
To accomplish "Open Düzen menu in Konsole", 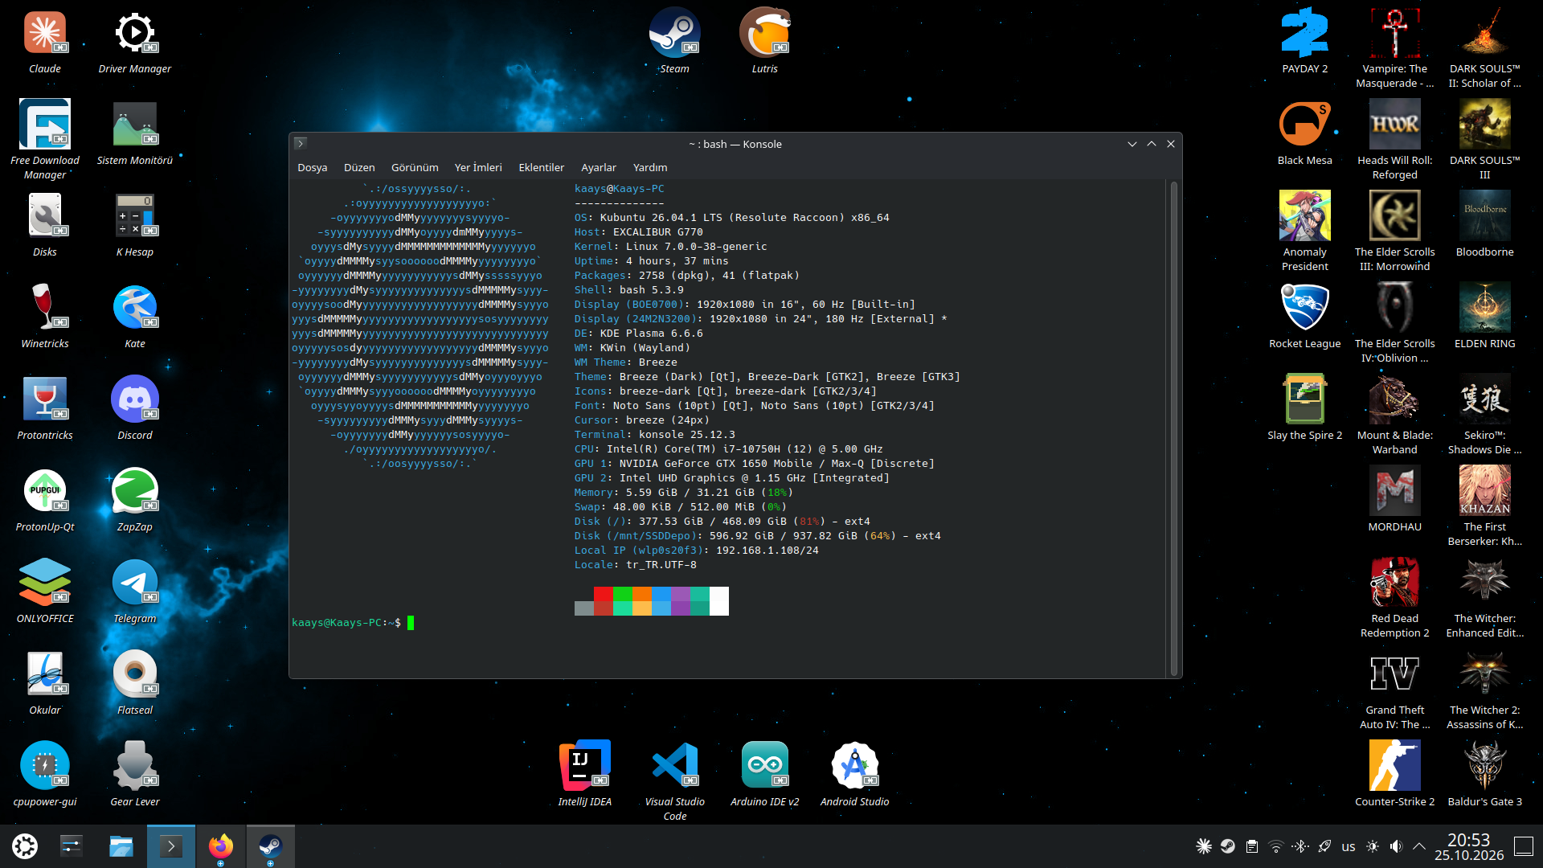I will 359,167.
